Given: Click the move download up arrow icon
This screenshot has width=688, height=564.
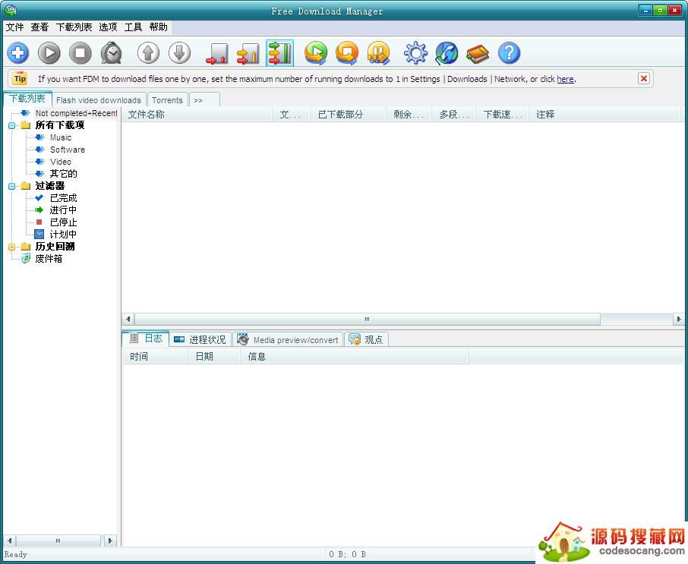Looking at the screenshot, I should pyautogui.click(x=149, y=53).
